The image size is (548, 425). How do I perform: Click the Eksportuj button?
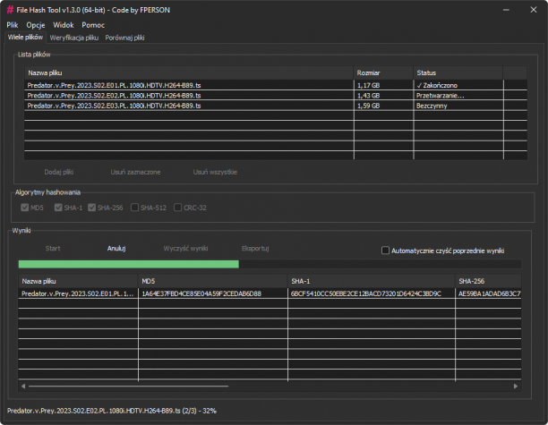[255, 249]
